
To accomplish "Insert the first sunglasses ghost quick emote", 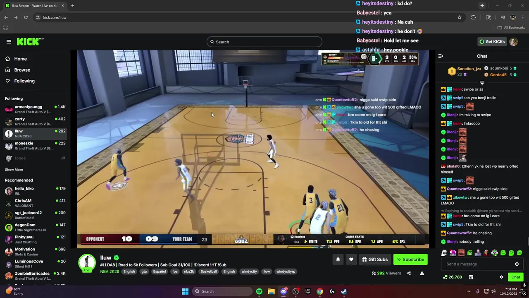I will click(x=444, y=253).
